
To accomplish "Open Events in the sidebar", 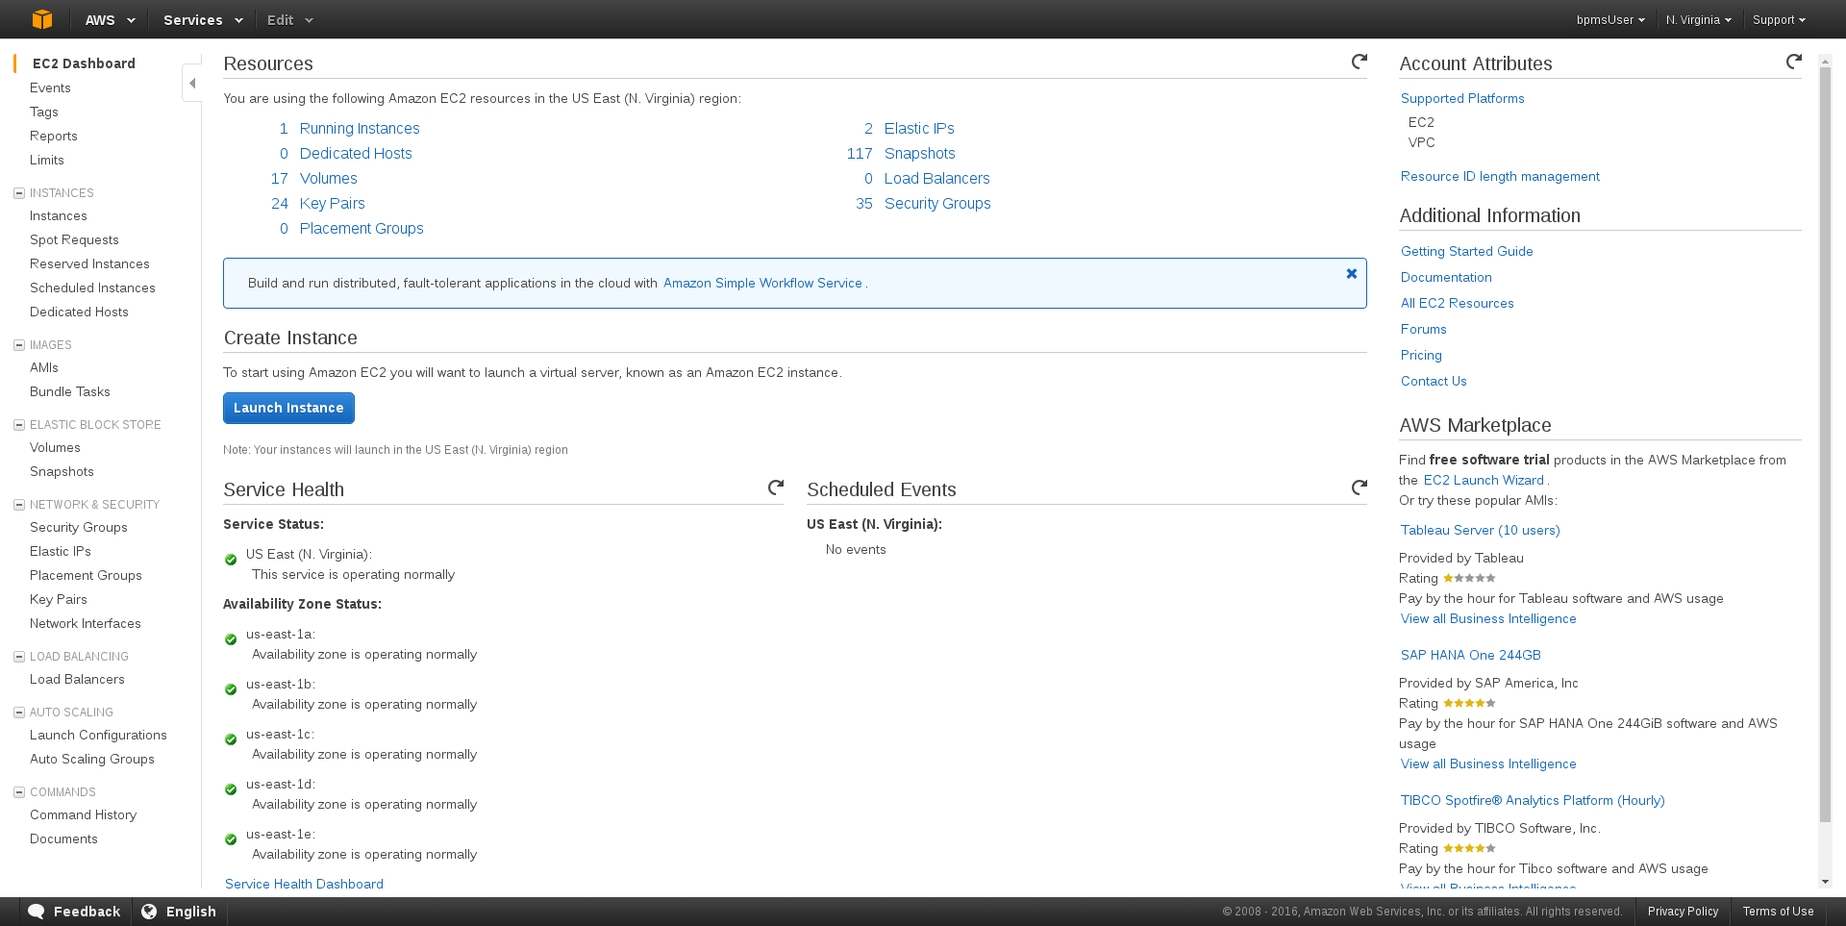I will click(50, 88).
